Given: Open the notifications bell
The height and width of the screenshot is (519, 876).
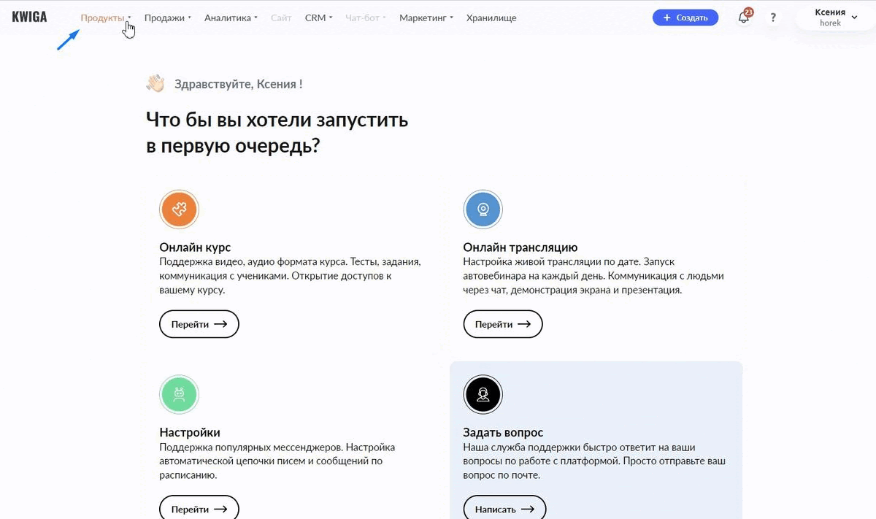Looking at the screenshot, I should (743, 18).
